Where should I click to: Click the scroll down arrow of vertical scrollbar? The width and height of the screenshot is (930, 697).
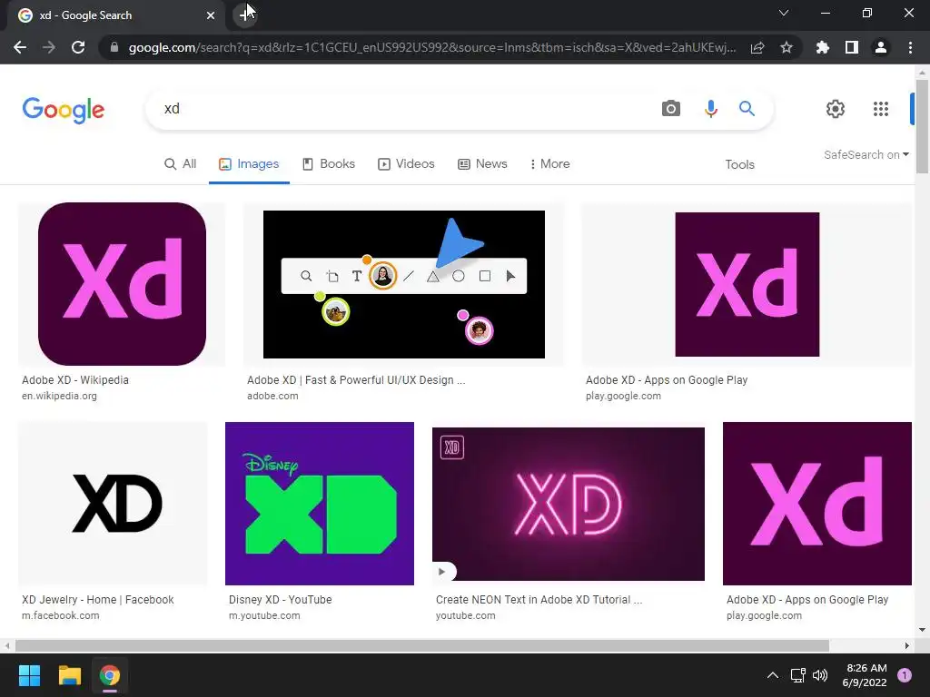[x=922, y=630]
